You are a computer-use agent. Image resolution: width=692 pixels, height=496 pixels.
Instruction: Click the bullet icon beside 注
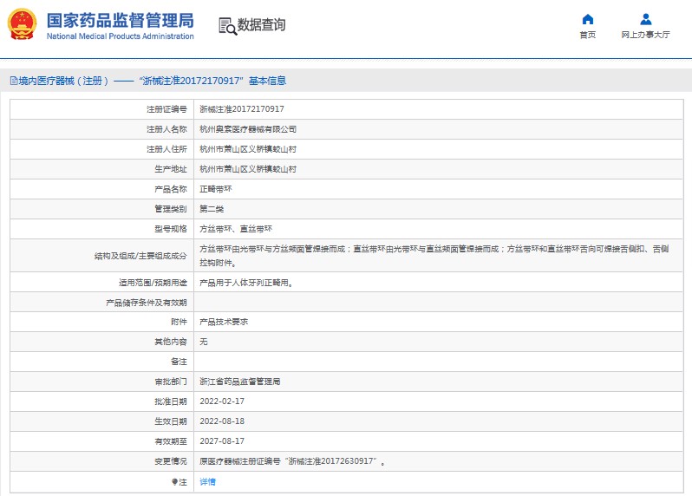[x=174, y=481]
